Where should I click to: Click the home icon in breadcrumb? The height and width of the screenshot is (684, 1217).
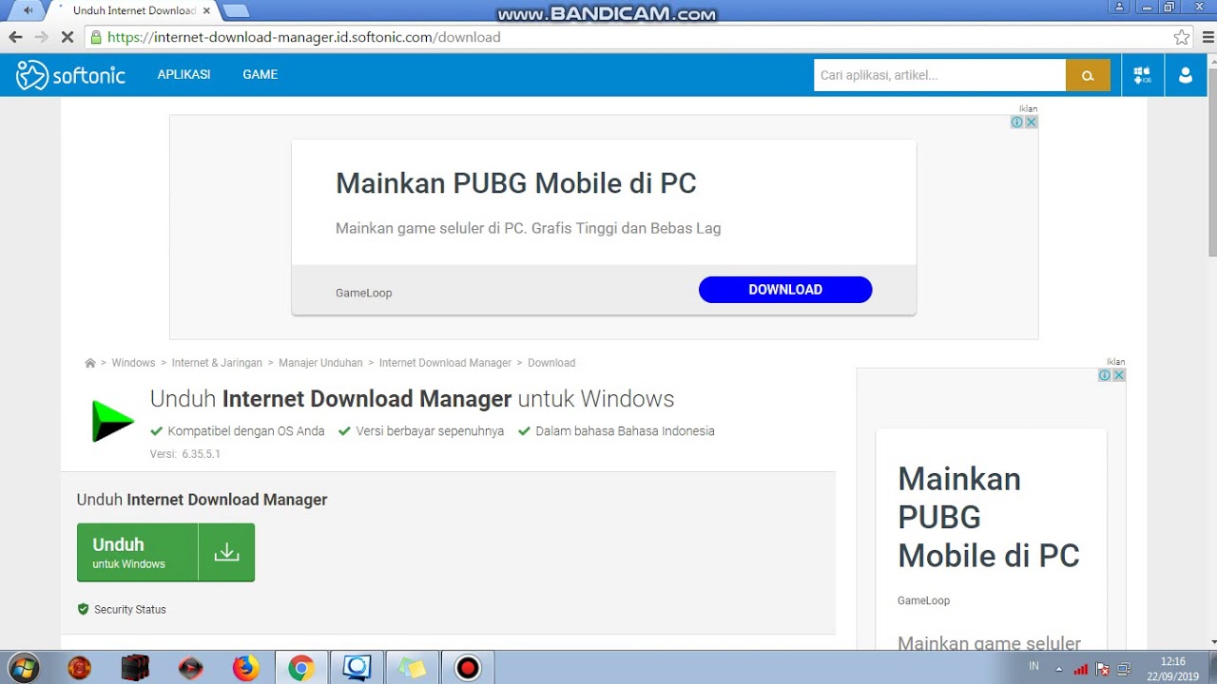tap(90, 363)
